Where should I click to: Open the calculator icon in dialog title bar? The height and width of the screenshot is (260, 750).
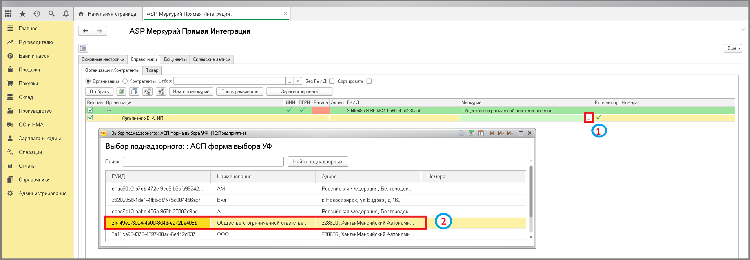tap(471, 133)
